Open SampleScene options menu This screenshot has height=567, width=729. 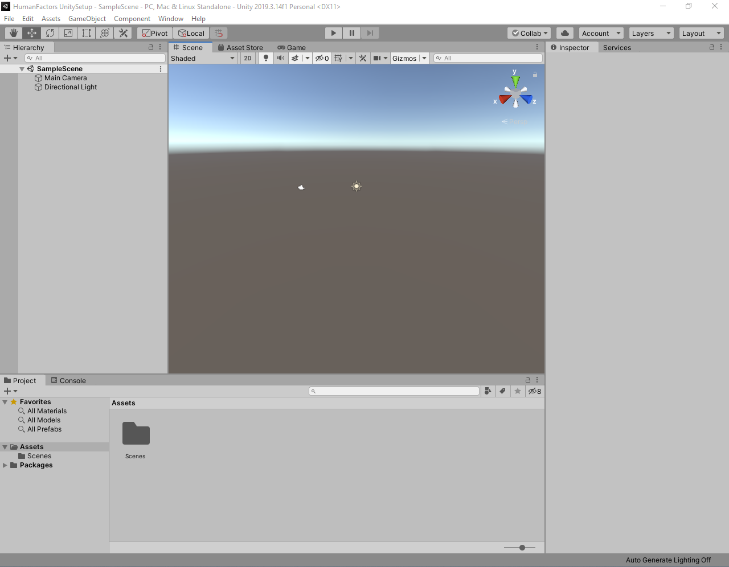[x=161, y=69]
